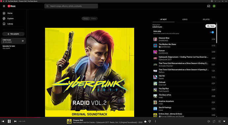Viewport: 228px width, 125px height.
Task: Click the small album thumbnail in player bar
Action: (69, 121)
